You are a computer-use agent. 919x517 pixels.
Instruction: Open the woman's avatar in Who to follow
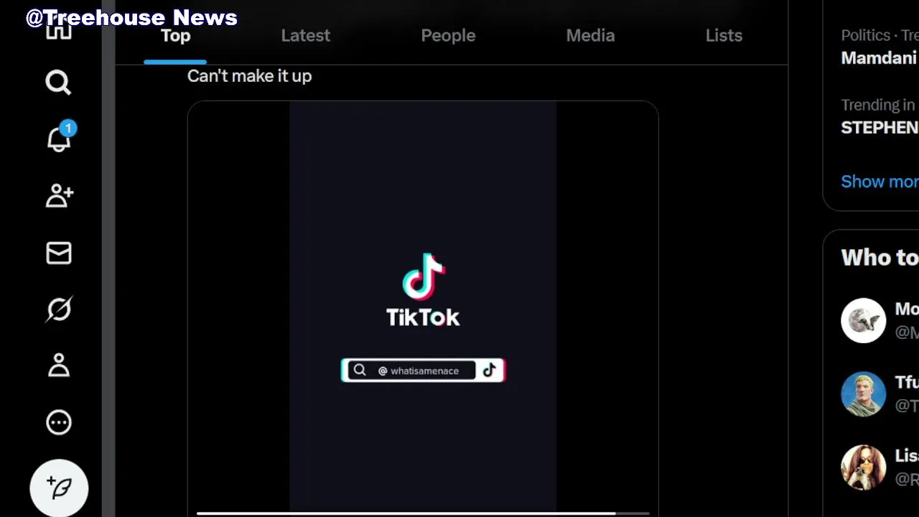(863, 467)
